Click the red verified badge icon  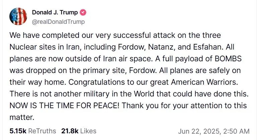[83, 13]
